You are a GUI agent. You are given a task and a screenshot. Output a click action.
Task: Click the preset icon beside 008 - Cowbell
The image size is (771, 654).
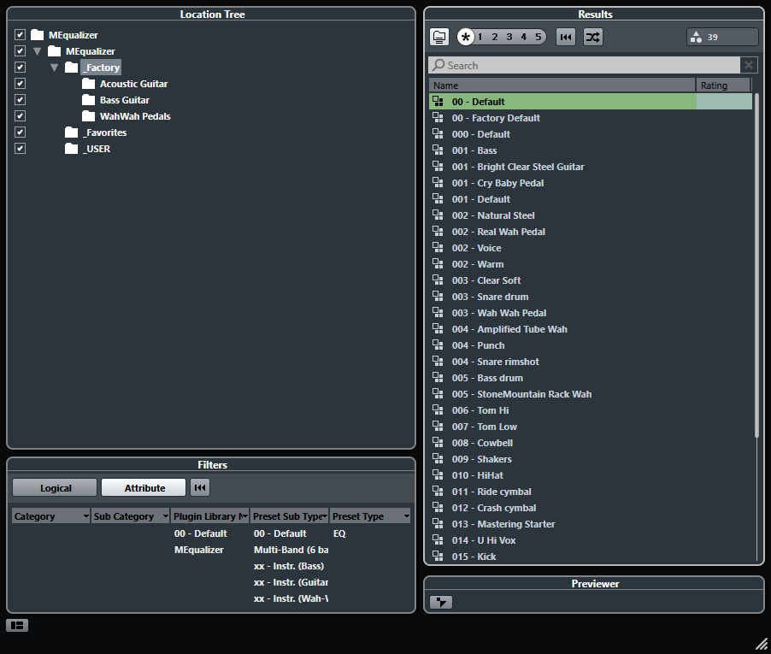tap(438, 442)
